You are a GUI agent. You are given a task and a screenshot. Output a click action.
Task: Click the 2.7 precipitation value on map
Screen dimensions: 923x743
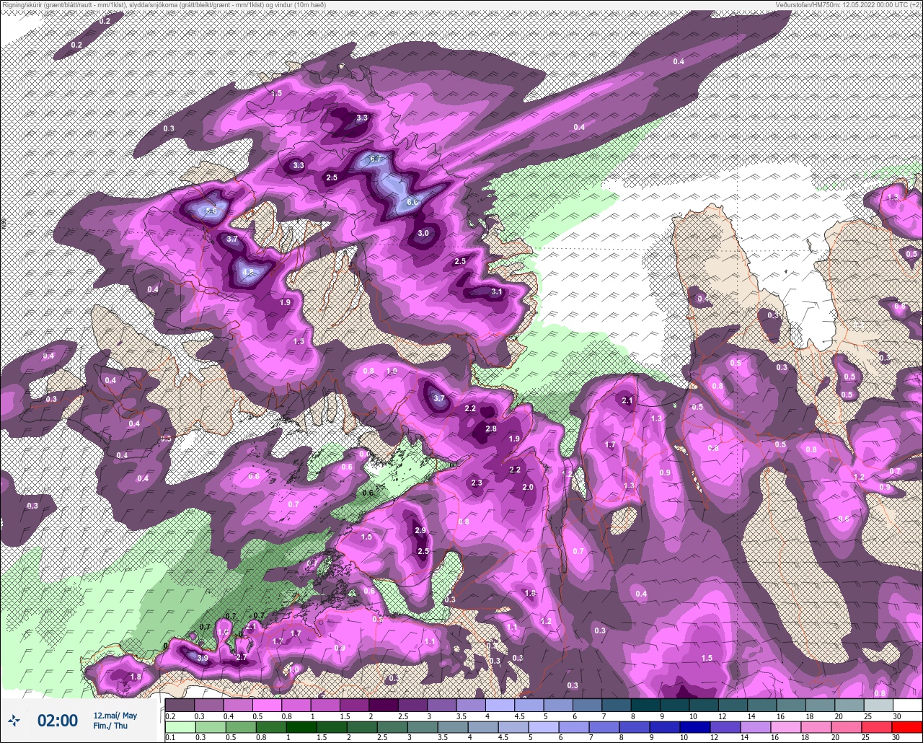tap(242, 657)
